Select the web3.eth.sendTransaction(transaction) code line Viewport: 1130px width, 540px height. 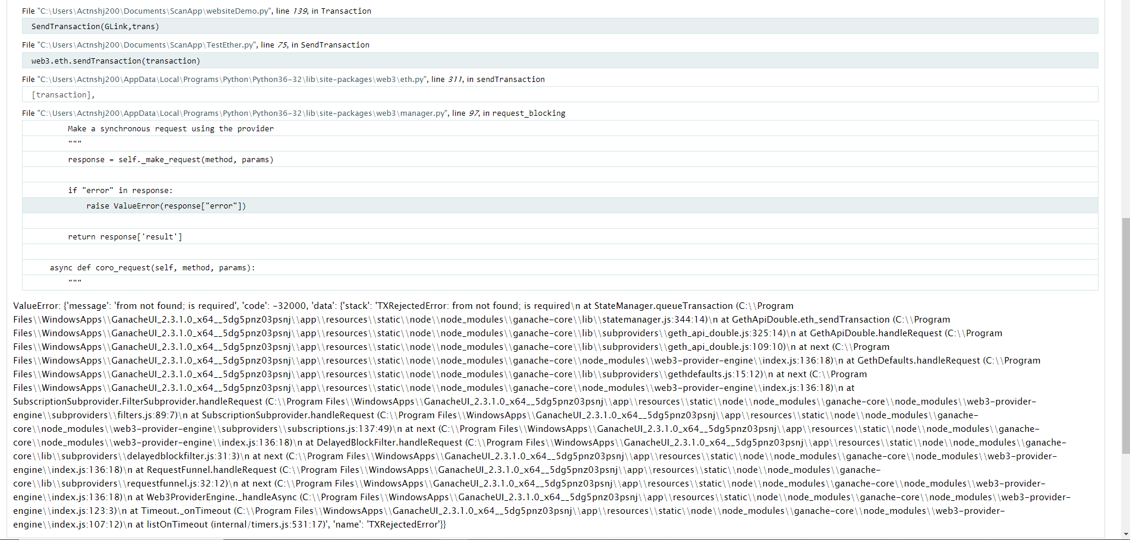pos(560,61)
